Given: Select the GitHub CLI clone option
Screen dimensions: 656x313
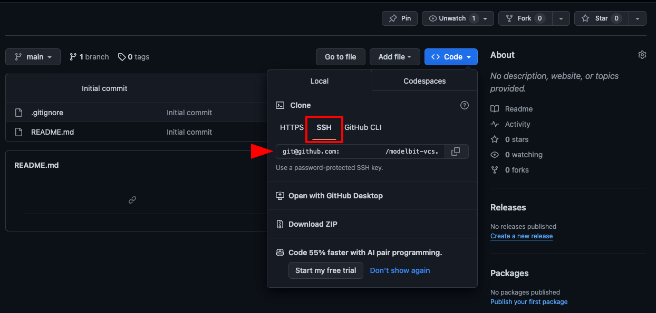Looking at the screenshot, I should click(x=363, y=127).
